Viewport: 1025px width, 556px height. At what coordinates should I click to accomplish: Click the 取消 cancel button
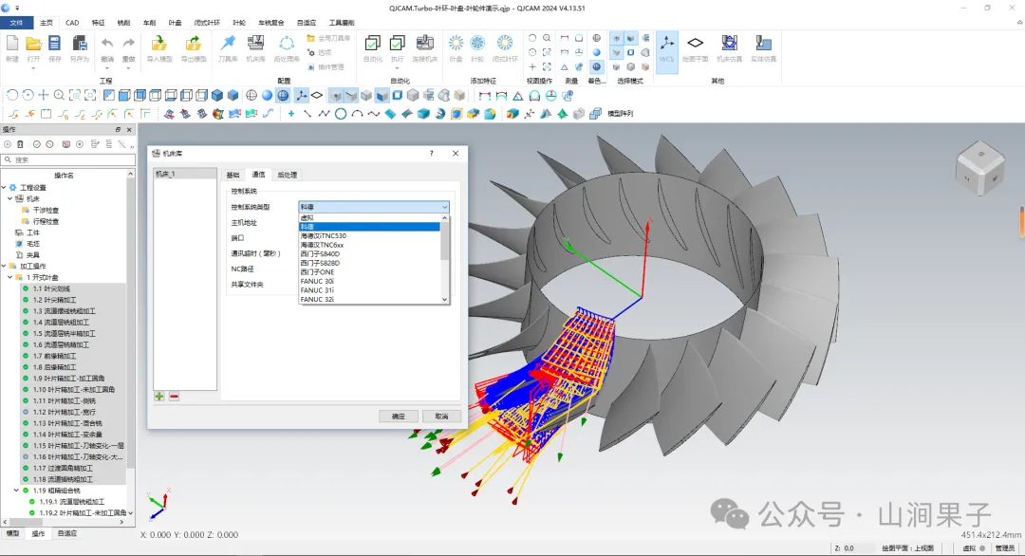(x=441, y=417)
